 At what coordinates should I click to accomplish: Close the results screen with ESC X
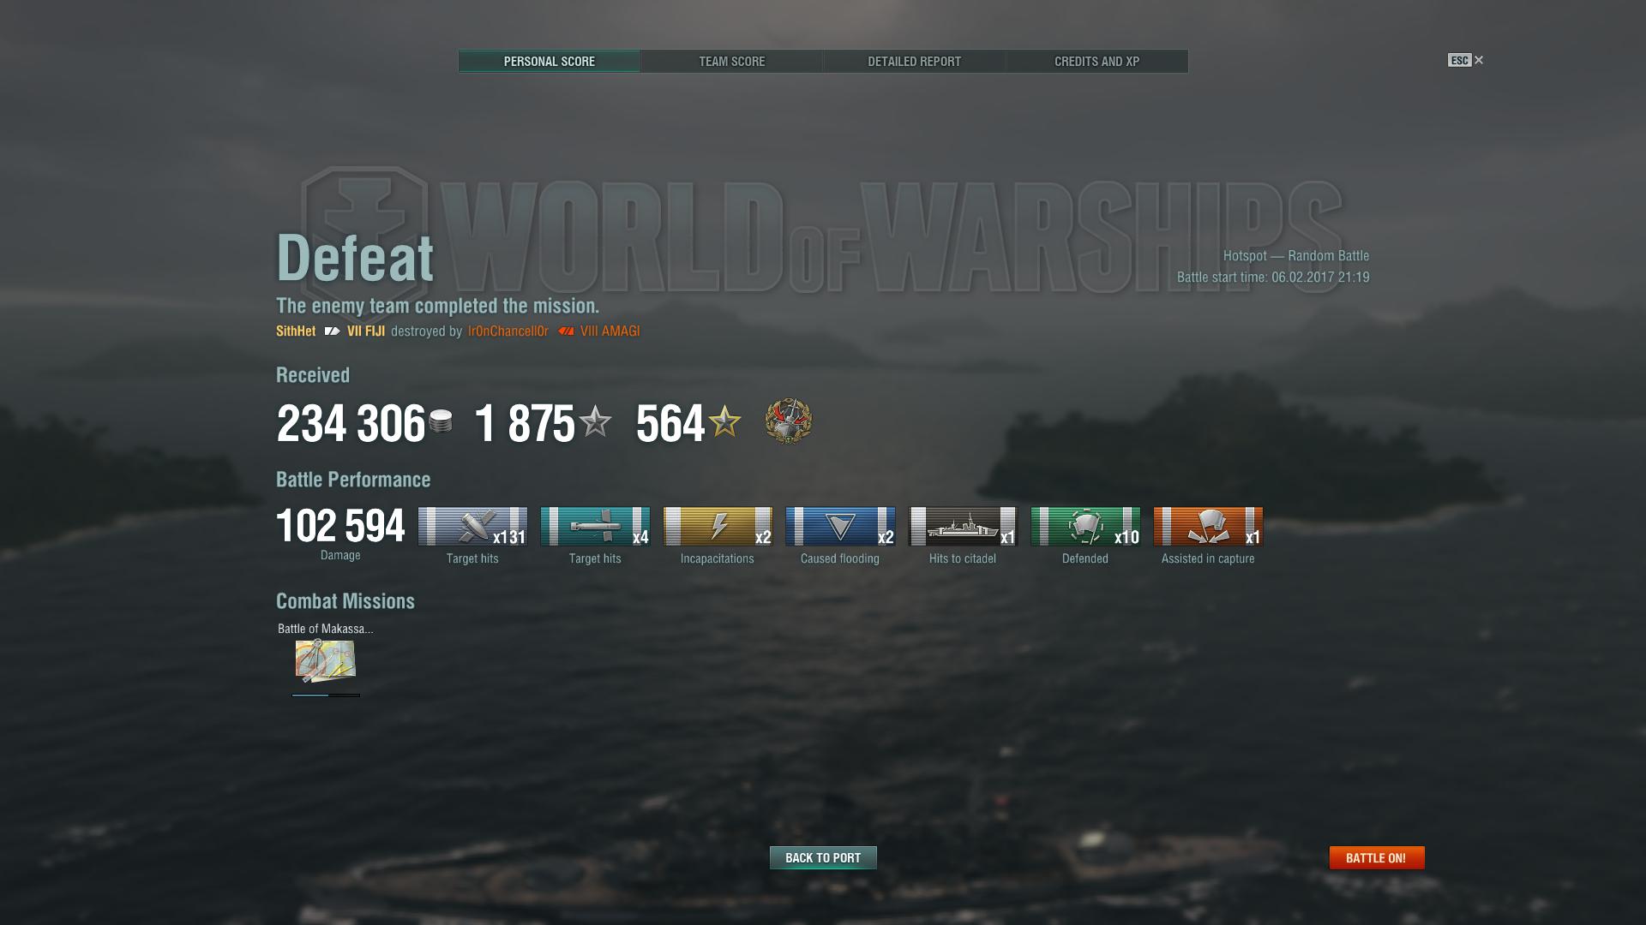pos(1466,60)
